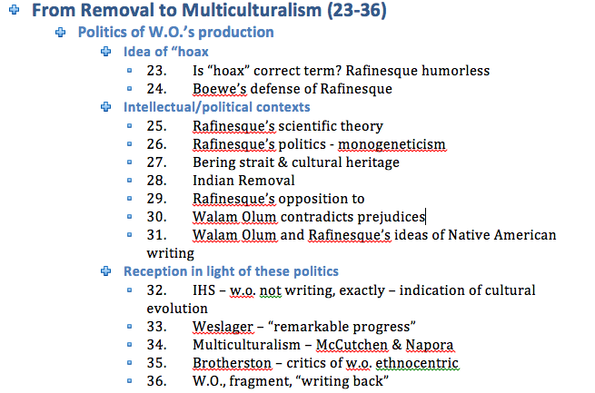Click continuation word 'evolution' under item 32
The image size is (595, 393).
177,309
